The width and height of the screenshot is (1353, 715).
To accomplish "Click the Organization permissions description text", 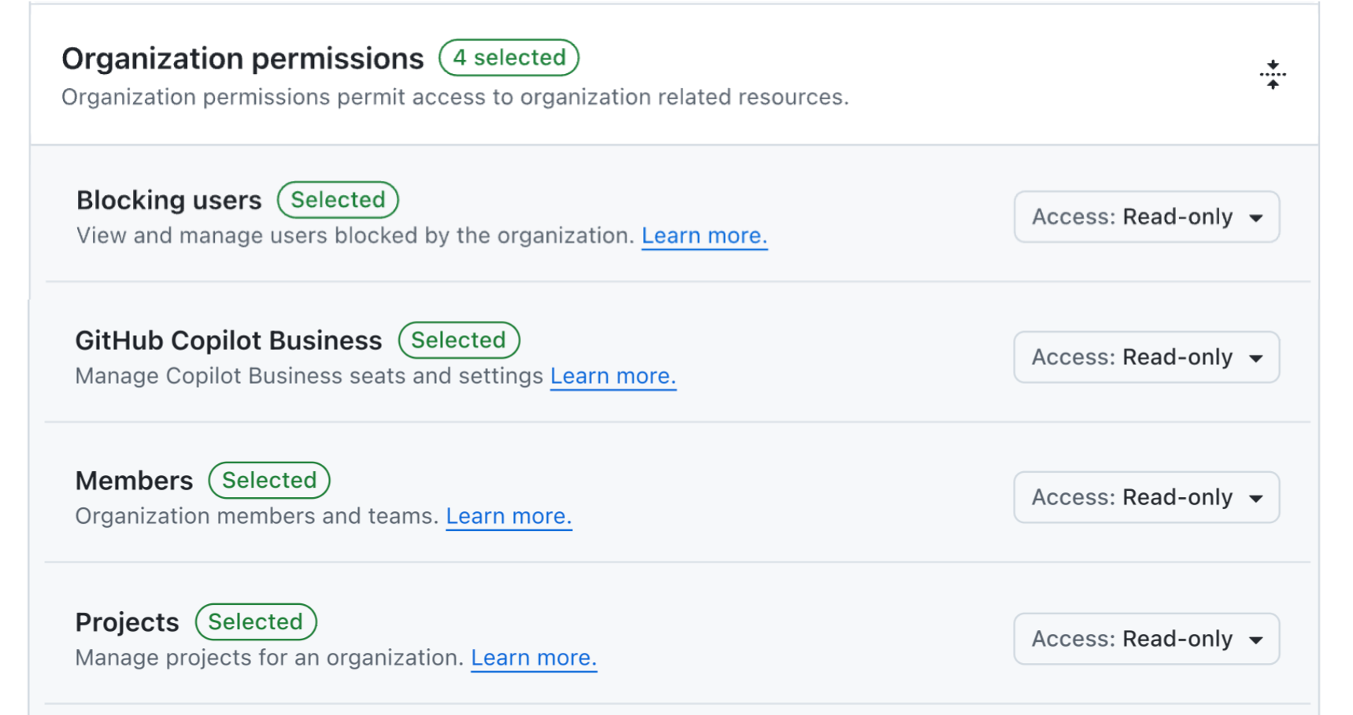I will 455,98.
